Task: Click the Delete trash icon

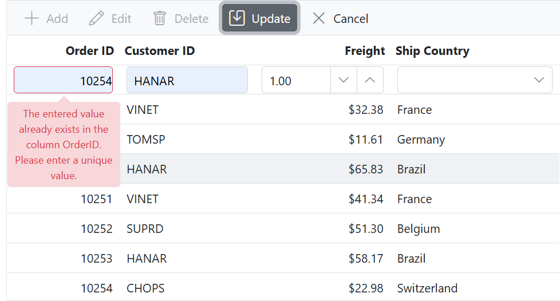Action: pyautogui.click(x=160, y=18)
